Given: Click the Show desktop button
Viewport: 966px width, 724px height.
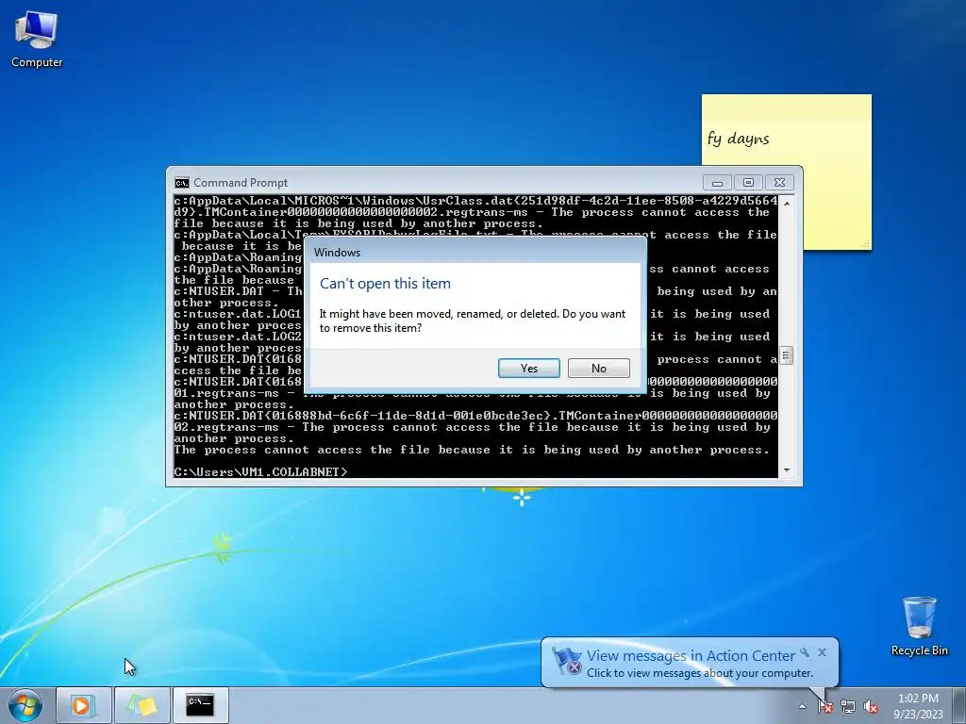Looking at the screenshot, I should pyautogui.click(x=959, y=705).
